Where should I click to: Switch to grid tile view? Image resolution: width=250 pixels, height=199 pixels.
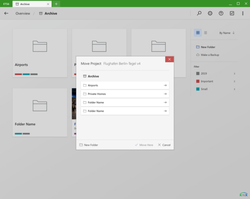(x=198, y=33)
